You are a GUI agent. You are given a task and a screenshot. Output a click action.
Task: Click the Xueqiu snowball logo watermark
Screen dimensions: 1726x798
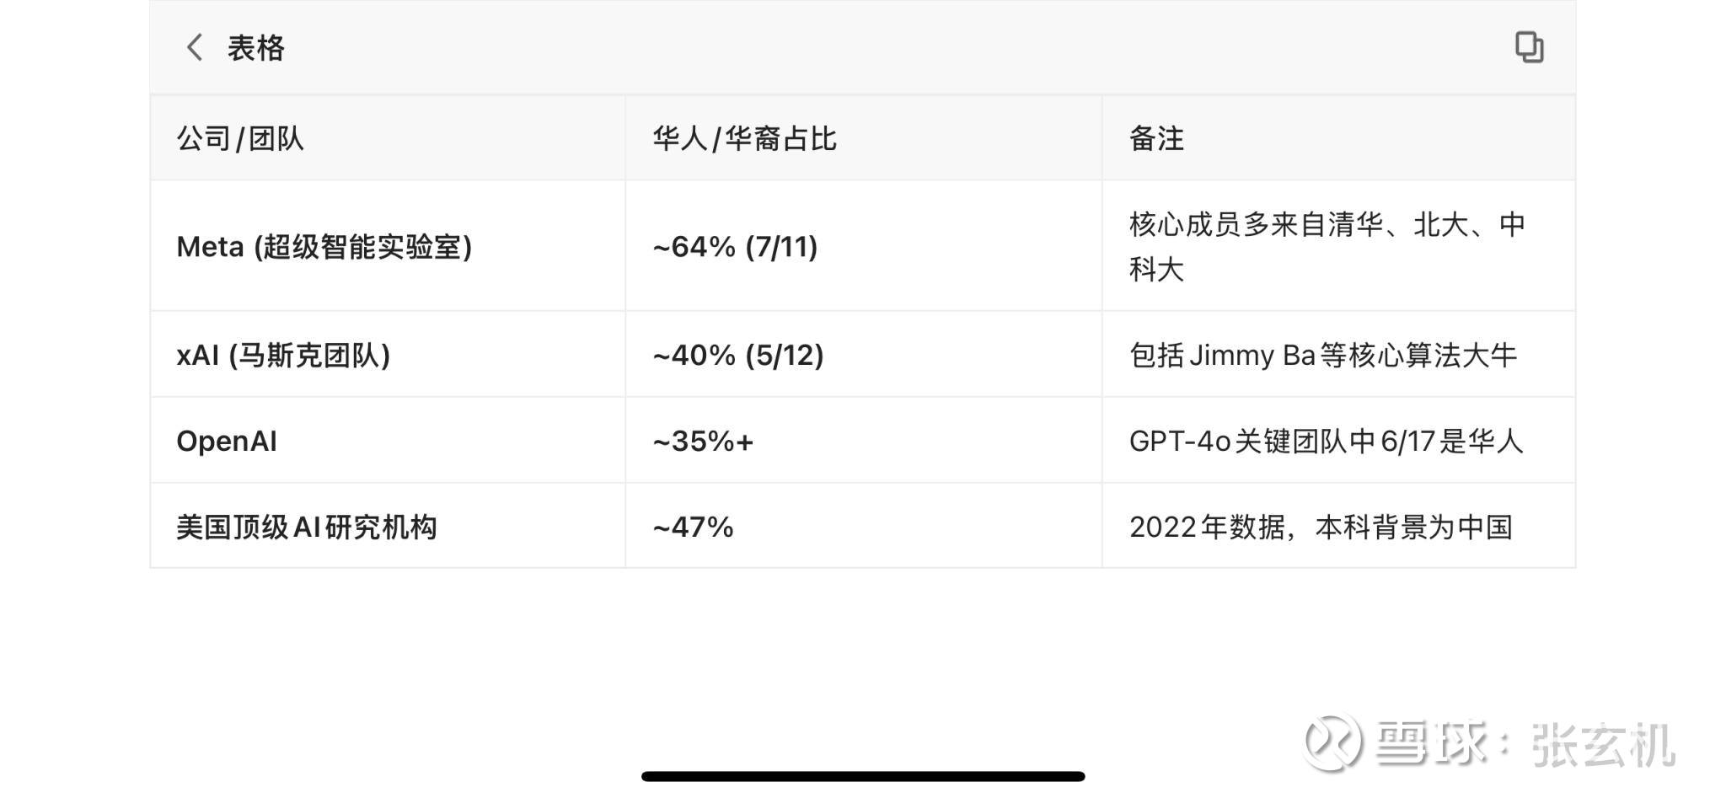pyautogui.click(x=1332, y=742)
